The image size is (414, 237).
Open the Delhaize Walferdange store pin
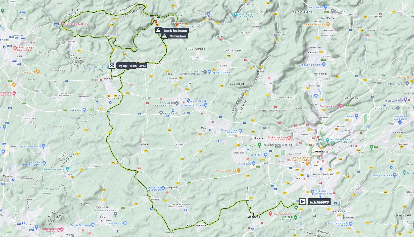(324, 64)
